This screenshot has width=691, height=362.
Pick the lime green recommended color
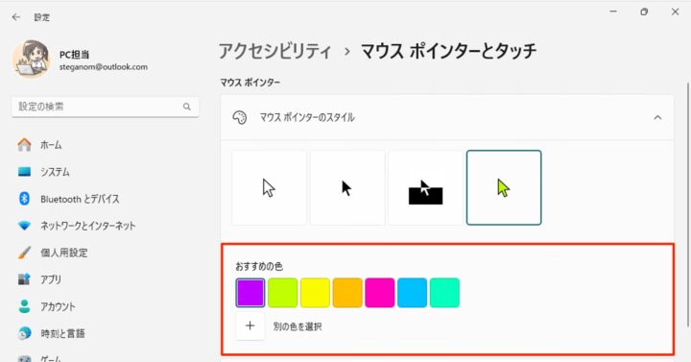click(x=282, y=292)
